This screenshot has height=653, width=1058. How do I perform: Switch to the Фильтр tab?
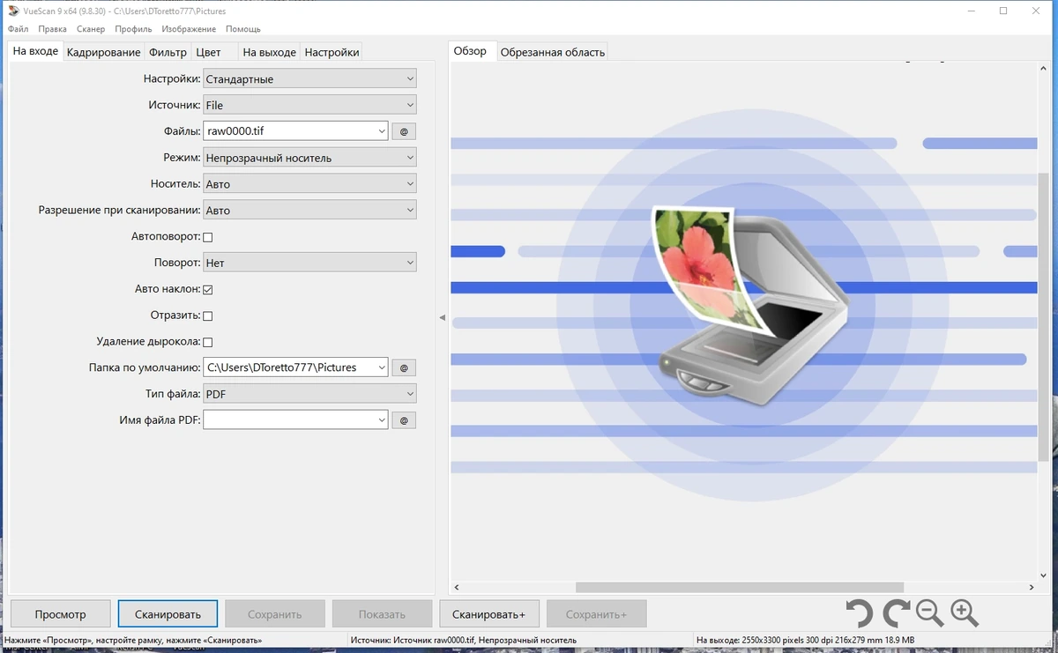tap(168, 52)
